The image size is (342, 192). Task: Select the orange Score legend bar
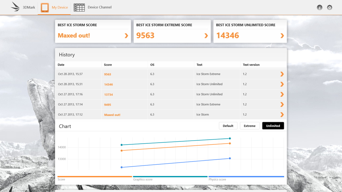[x=95, y=177]
